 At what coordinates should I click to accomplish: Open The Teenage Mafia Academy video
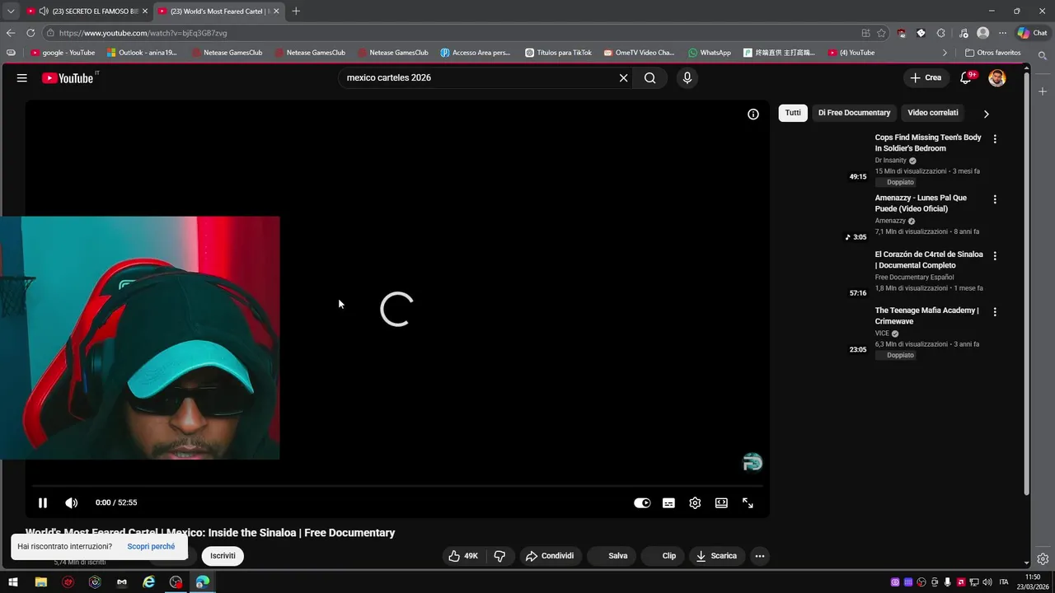pos(926,315)
